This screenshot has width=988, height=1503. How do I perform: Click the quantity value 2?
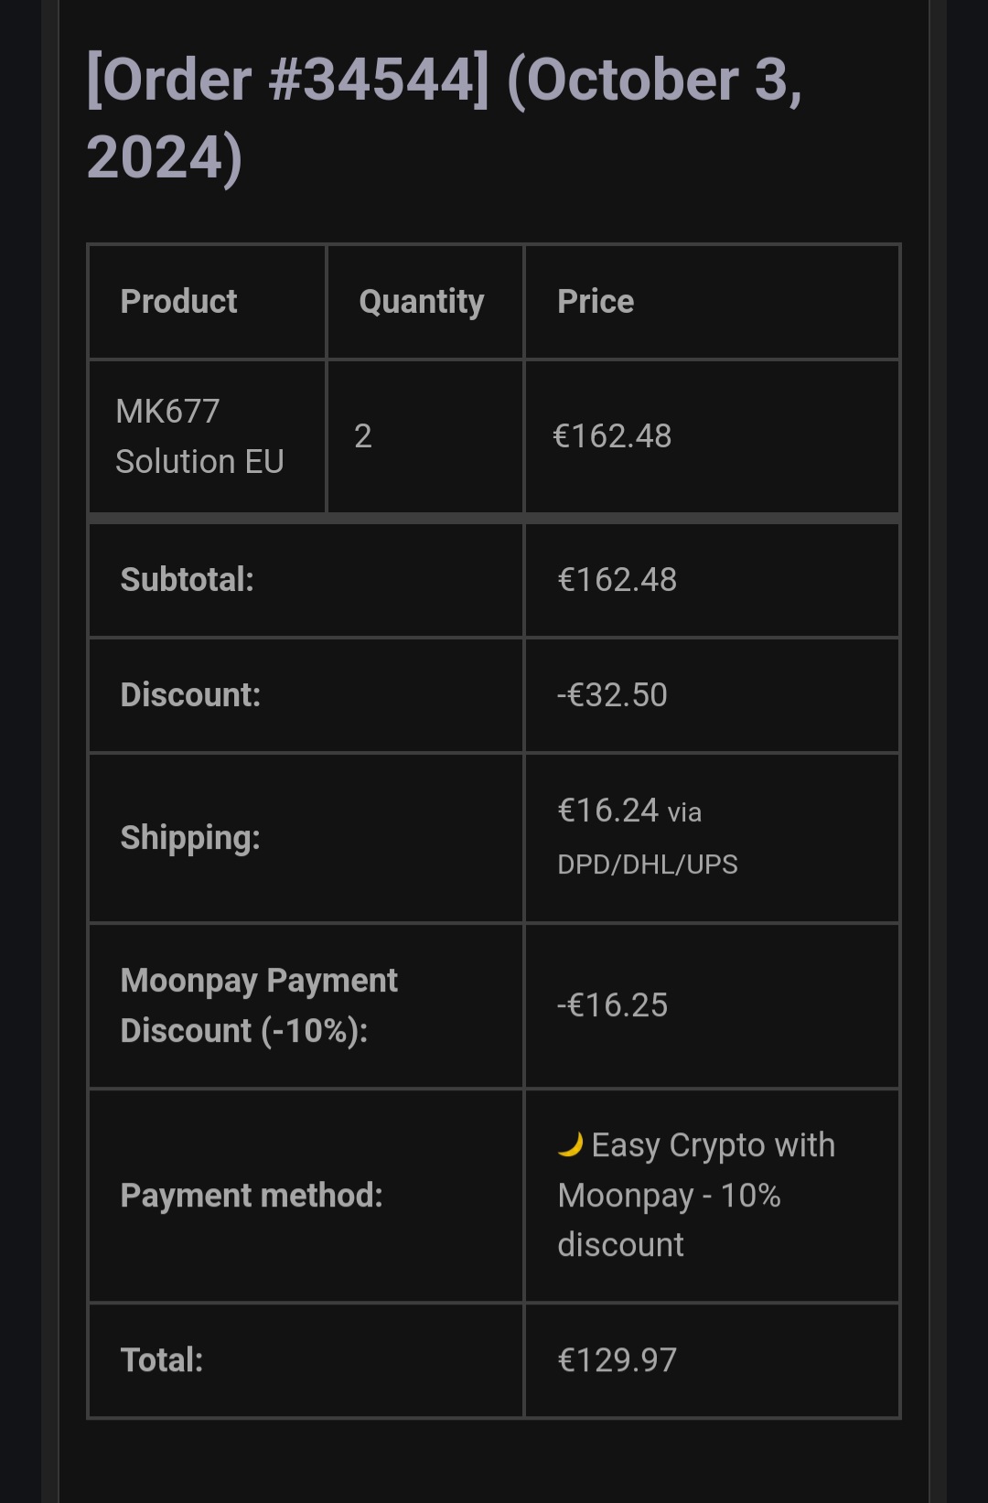click(363, 436)
